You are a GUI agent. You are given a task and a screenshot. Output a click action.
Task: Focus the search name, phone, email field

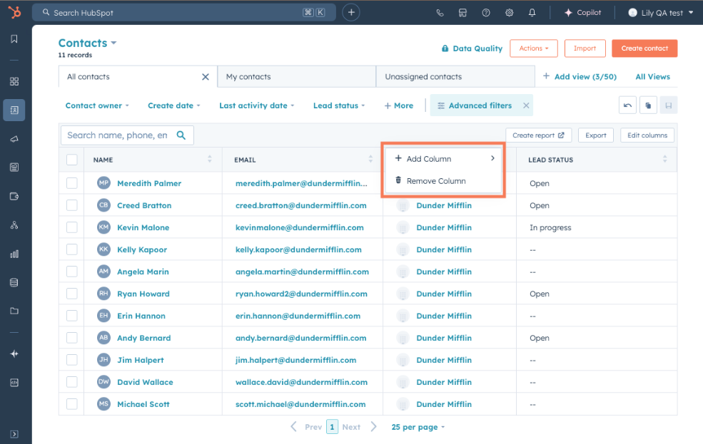(x=127, y=135)
